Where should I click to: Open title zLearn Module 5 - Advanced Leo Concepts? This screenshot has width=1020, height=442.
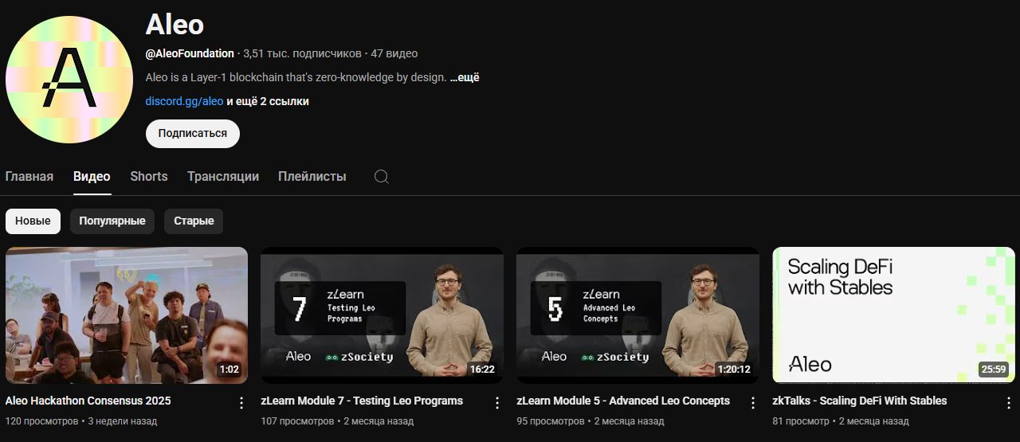(623, 401)
